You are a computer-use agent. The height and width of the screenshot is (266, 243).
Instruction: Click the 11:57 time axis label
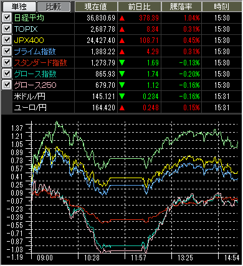click(x=138, y=258)
